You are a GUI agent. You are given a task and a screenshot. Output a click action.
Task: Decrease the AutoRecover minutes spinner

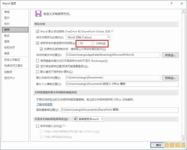(x=92, y=44)
